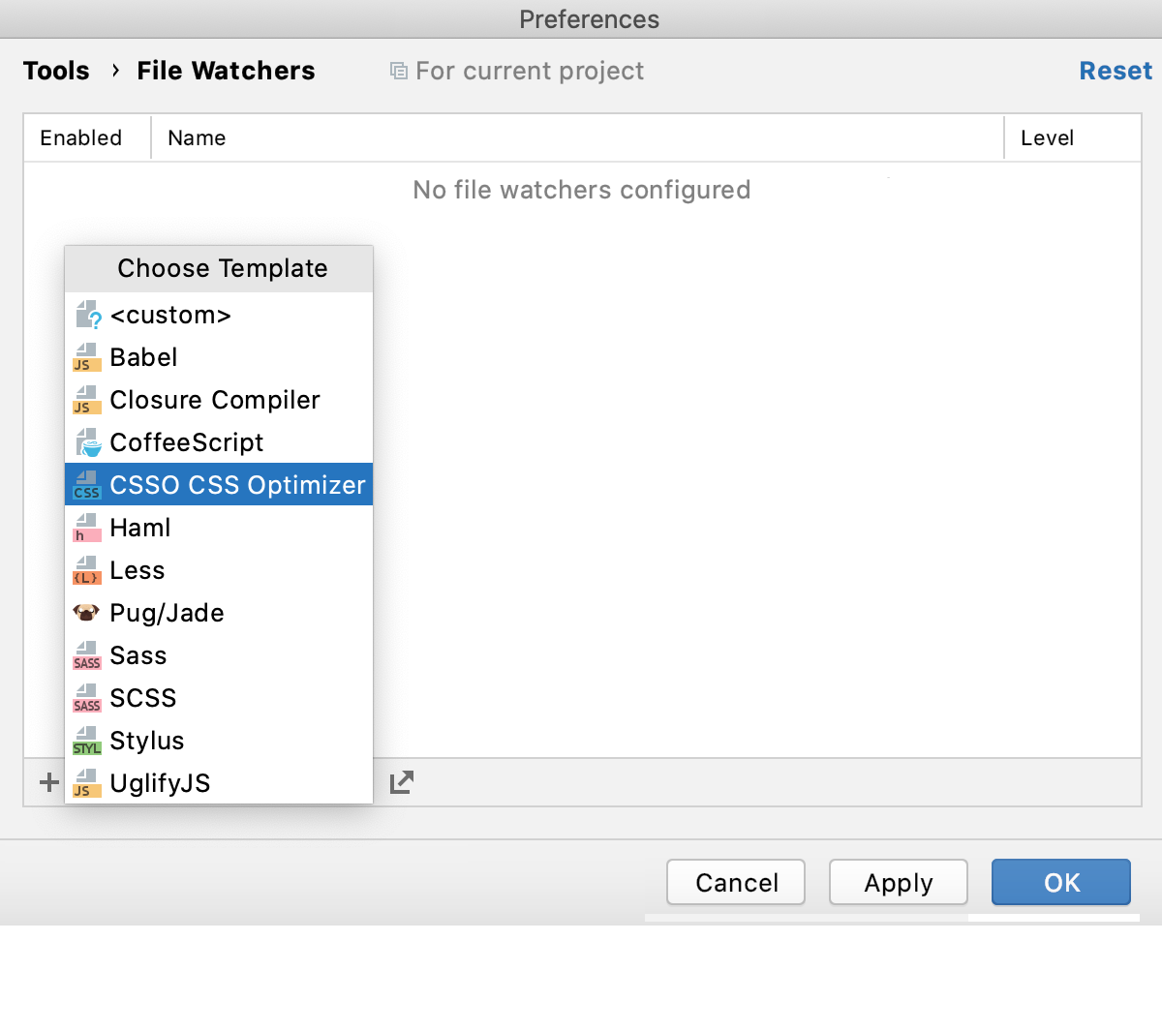Click the UglifyJS template icon
The width and height of the screenshot is (1162, 1032).
[x=86, y=782]
